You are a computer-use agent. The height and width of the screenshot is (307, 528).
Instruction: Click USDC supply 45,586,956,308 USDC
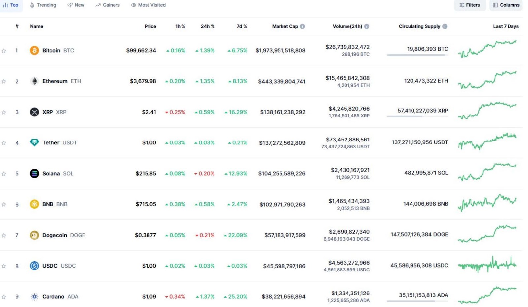tap(419, 265)
